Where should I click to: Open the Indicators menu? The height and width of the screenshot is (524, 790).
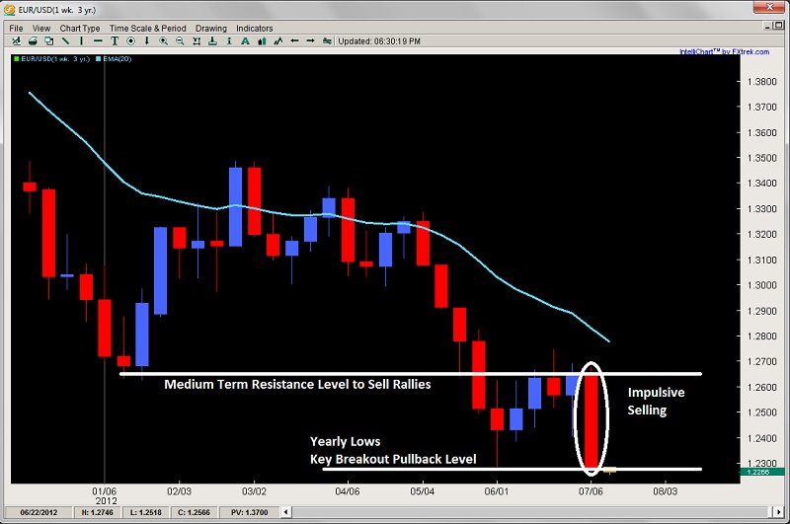[255, 29]
